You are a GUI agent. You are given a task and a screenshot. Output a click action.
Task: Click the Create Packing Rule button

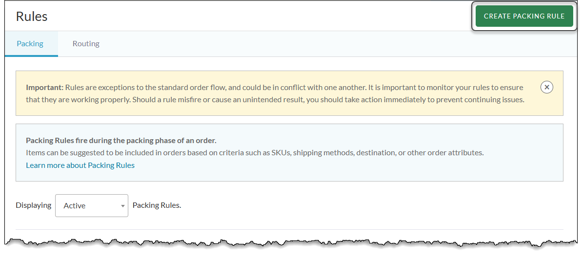point(524,16)
